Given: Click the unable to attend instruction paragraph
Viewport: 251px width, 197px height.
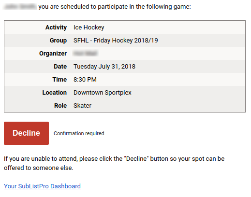Looking at the screenshot, I should 114,163.
